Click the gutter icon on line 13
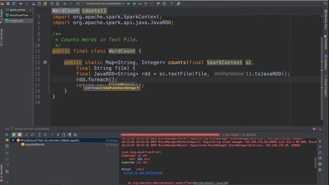 point(45,62)
